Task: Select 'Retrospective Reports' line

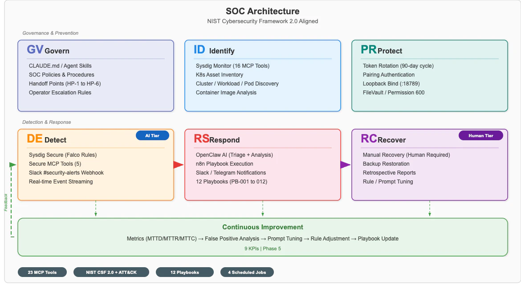Action: [389, 173]
